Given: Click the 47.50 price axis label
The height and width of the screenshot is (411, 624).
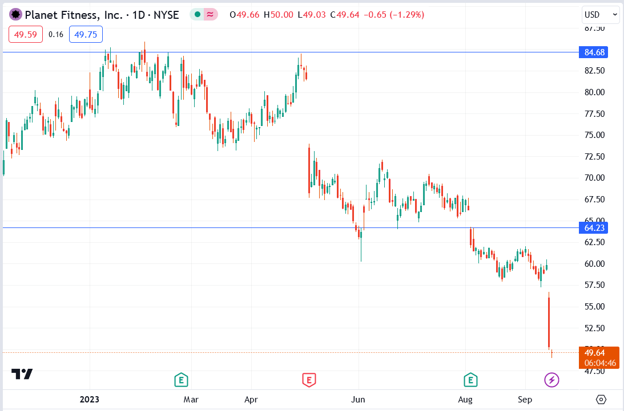Looking at the screenshot, I should pos(594,371).
